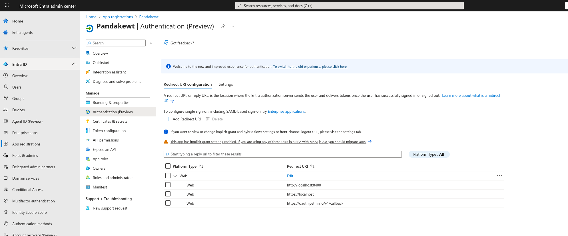Screen dimensions: 568x236
Task: Open the more options ellipsis beside title
Action: 232,26
